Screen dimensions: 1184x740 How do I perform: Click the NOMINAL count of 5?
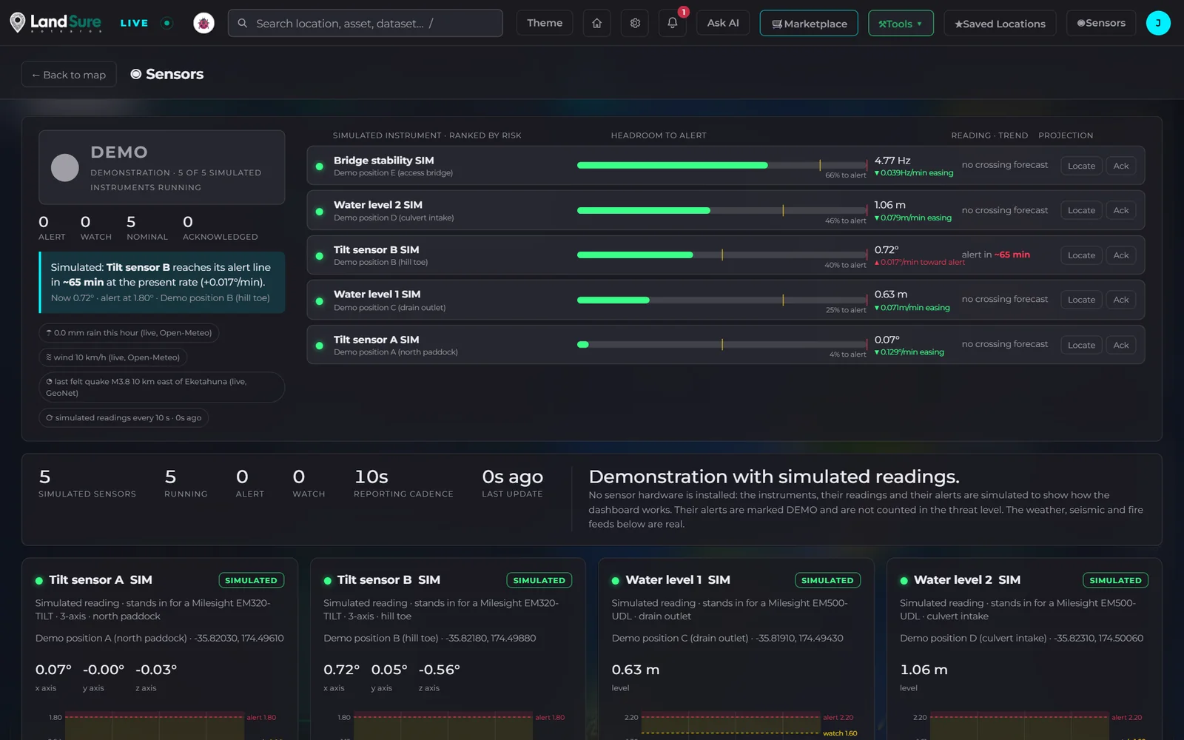tap(147, 227)
